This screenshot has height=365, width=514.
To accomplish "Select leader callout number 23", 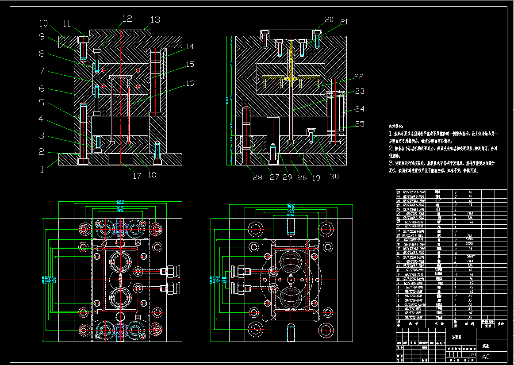I will tap(360, 91).
